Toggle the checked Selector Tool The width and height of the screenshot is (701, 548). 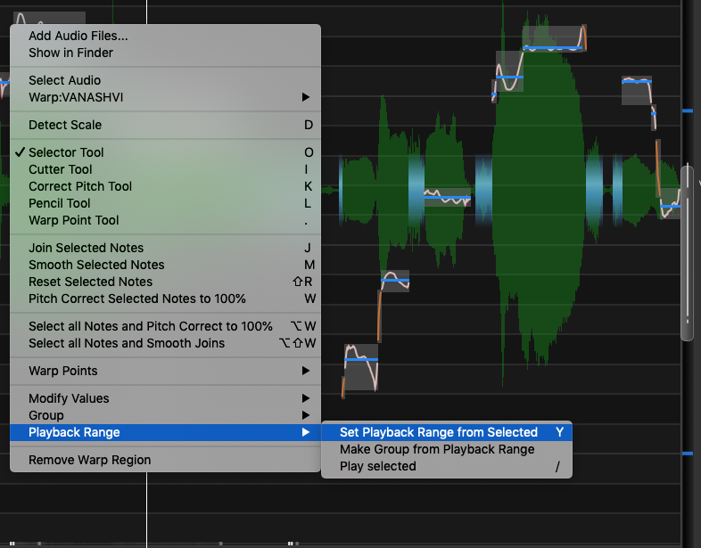coord(66,152)
